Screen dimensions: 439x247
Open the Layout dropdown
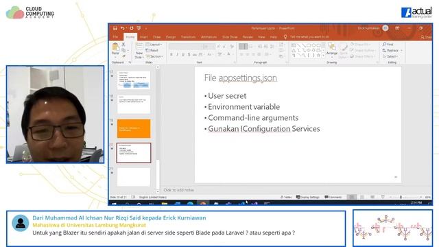154,45
